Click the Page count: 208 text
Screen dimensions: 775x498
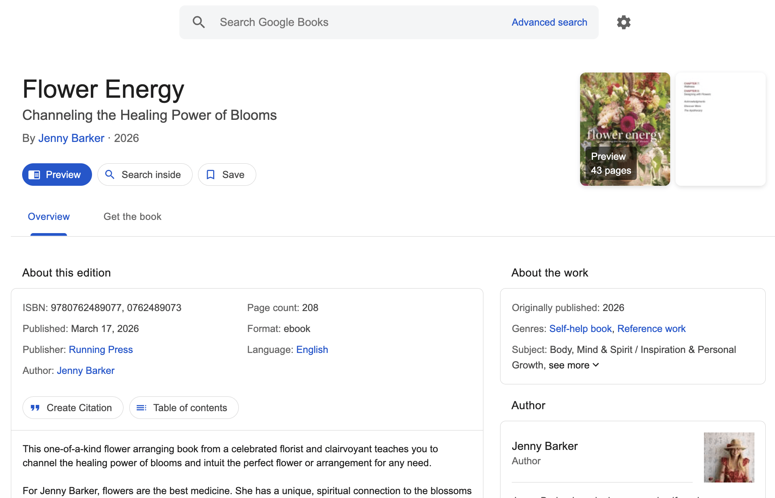click(283, 308)
